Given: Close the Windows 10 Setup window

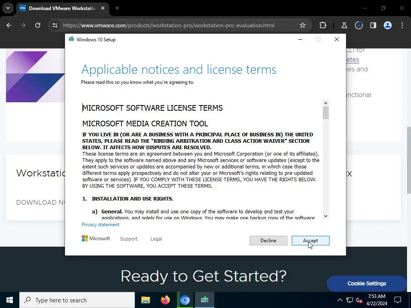Looking at the screenshot, I should pyautogui.click(x=337, y=39).
